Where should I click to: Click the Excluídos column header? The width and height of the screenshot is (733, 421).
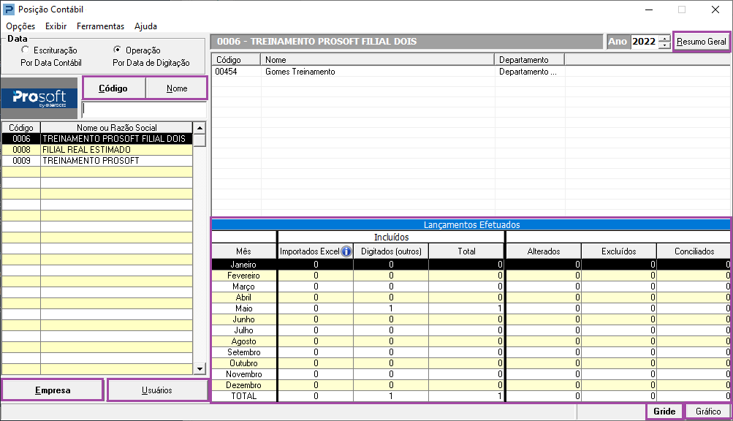tap(618, 251)
